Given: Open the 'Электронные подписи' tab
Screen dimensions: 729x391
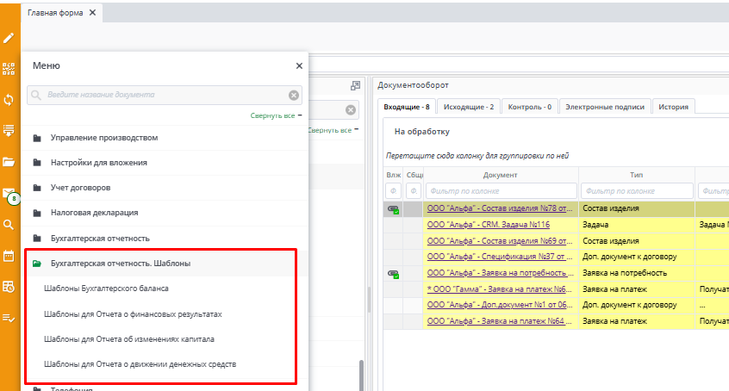Looking at the screenshot, I should click(603, 107).
